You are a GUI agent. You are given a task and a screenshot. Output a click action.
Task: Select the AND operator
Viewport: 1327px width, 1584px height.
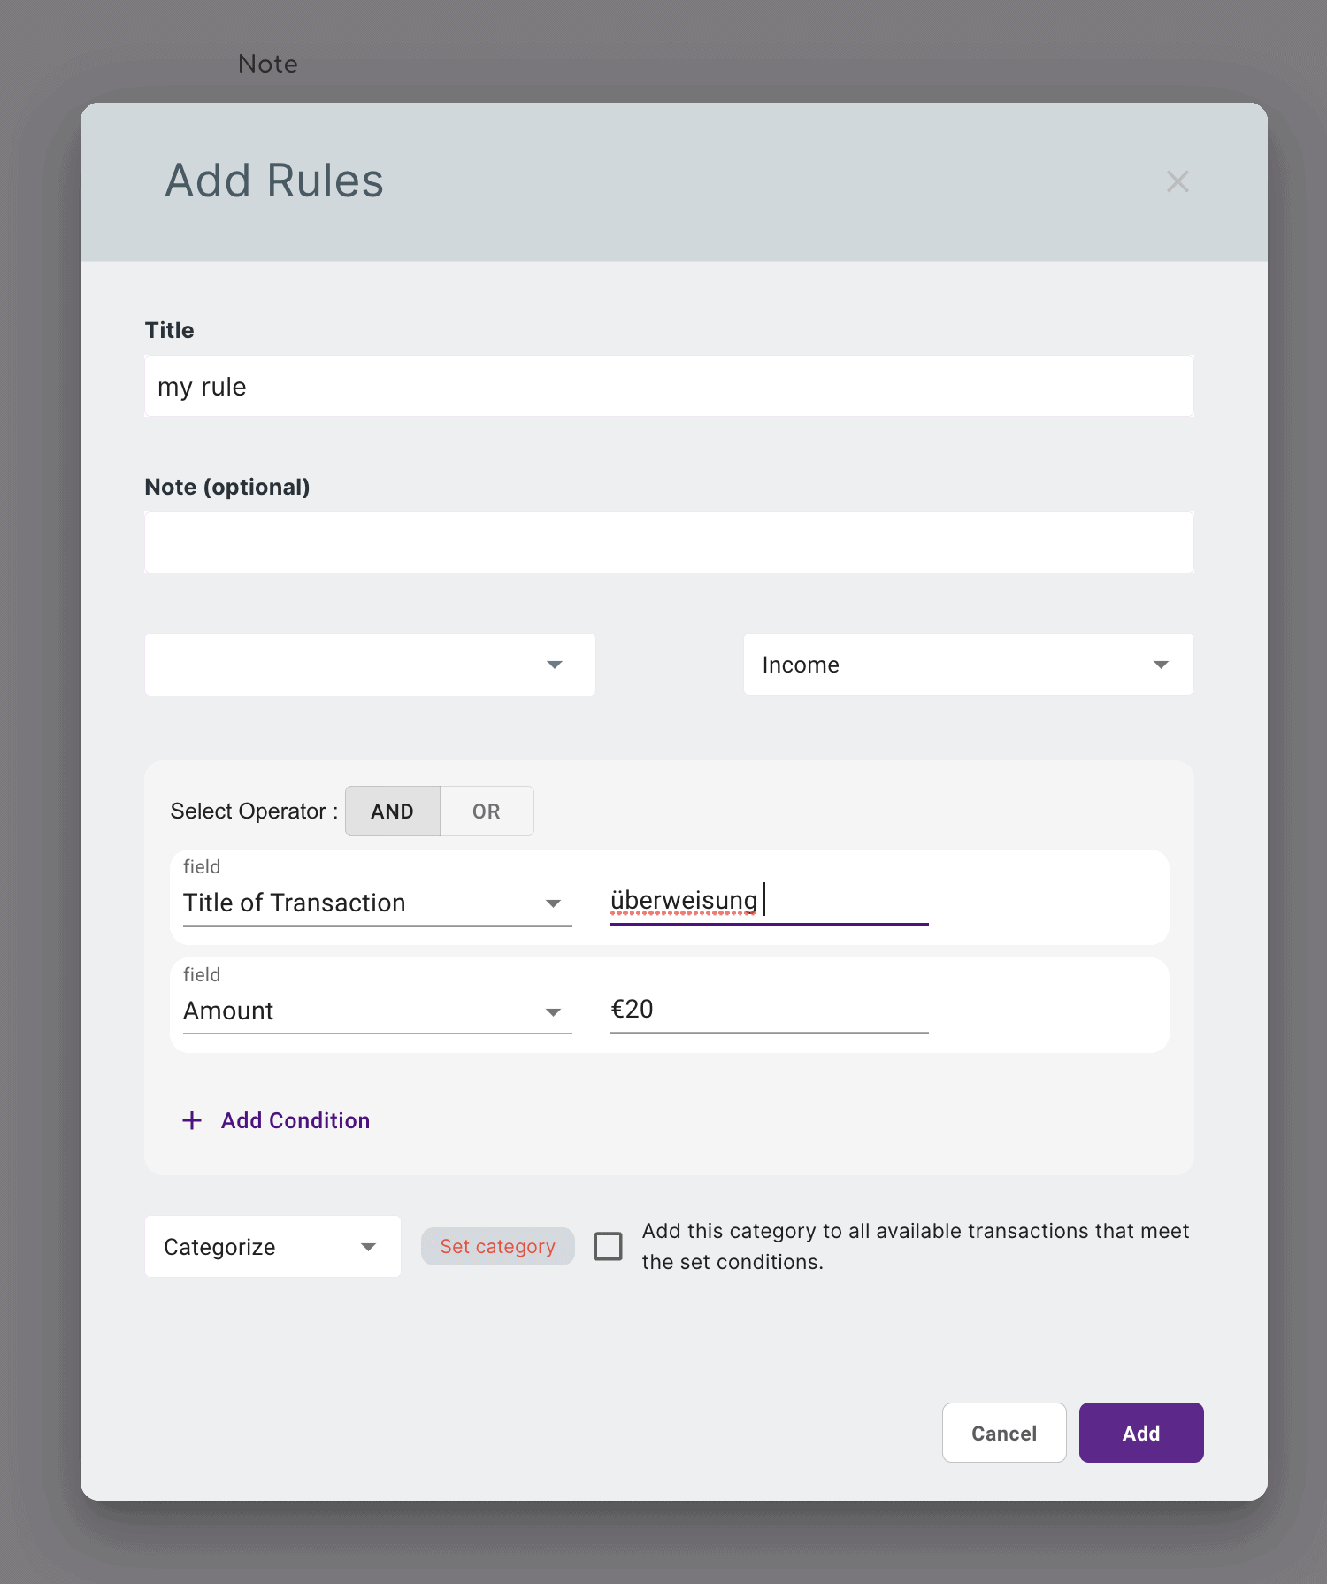(392, 811)
